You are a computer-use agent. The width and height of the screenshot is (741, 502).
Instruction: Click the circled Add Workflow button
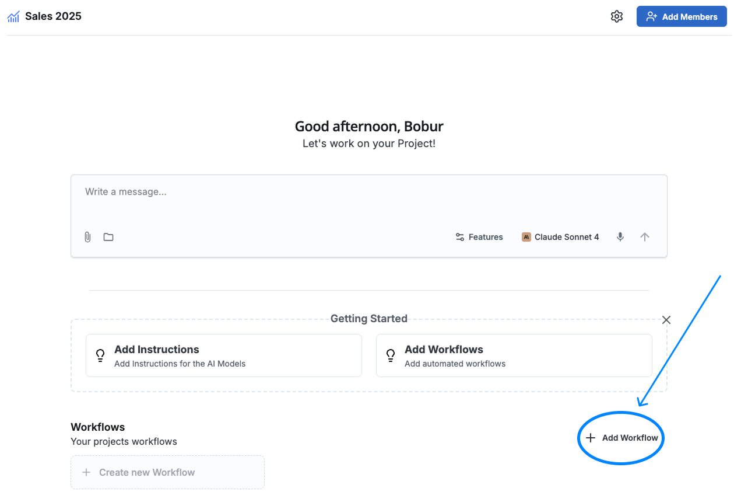620,438
